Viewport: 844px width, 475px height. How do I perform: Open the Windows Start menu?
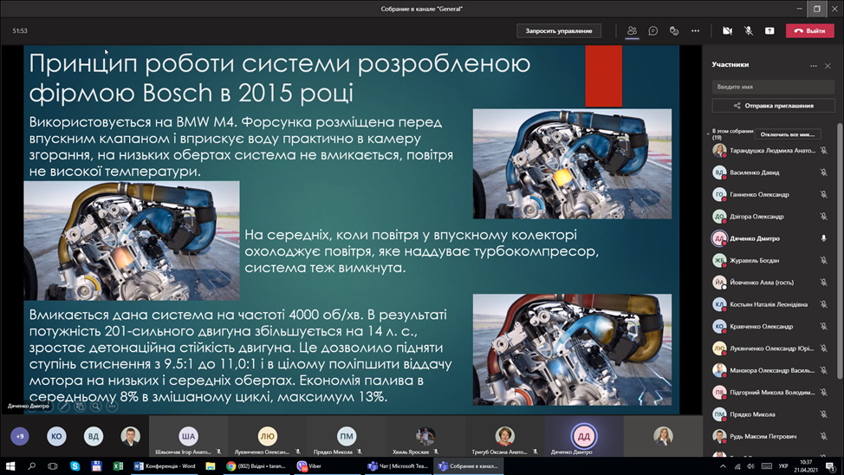10,465
